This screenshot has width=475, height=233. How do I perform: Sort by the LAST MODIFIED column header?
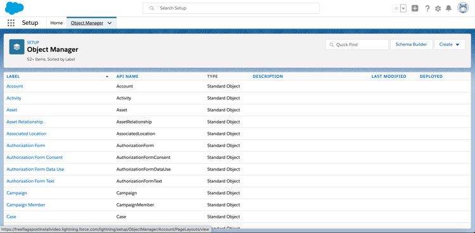(389, 77)
